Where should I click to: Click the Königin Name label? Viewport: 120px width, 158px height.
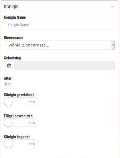pos(15,17)
